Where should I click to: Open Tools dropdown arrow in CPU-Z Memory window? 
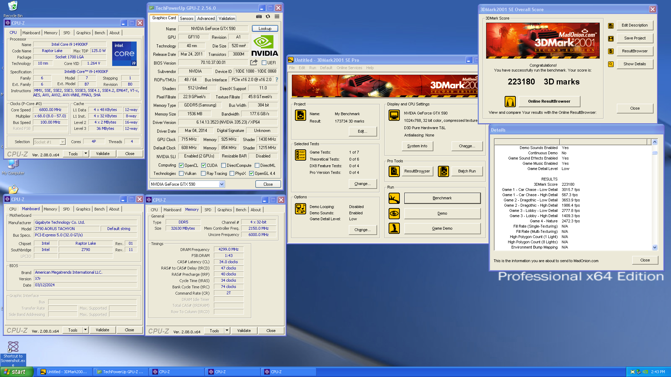(x=227, y=331)
